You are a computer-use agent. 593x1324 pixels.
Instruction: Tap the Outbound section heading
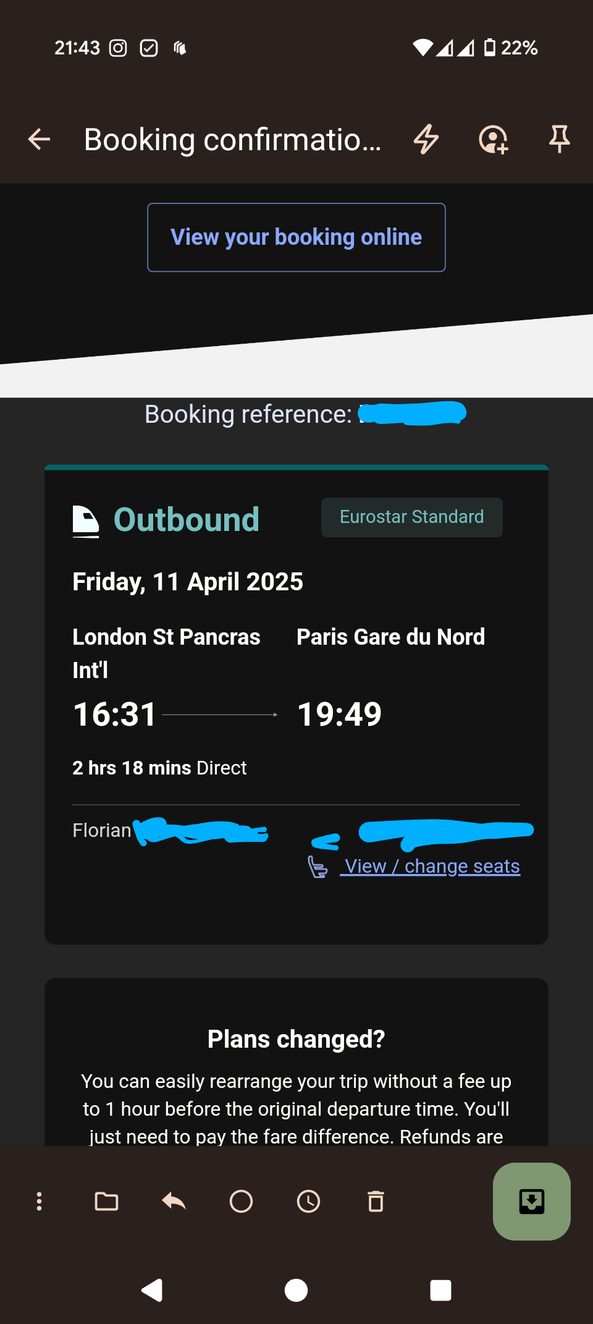[186, 519]
